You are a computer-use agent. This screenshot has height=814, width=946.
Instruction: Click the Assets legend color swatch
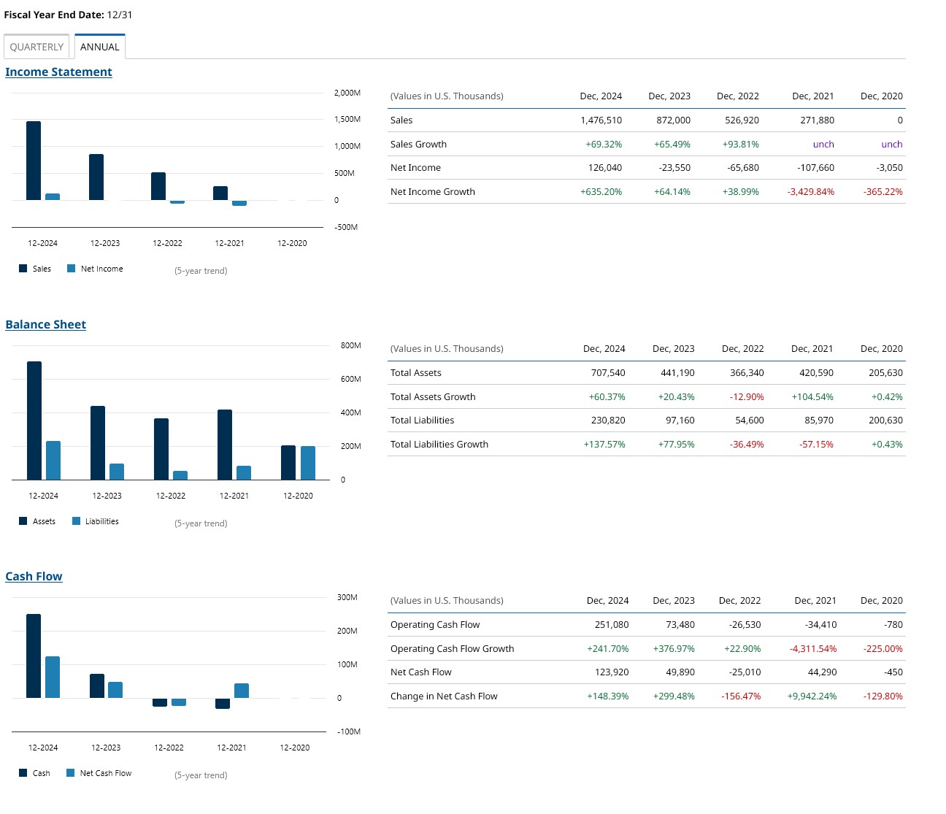(x=23, y=521)
